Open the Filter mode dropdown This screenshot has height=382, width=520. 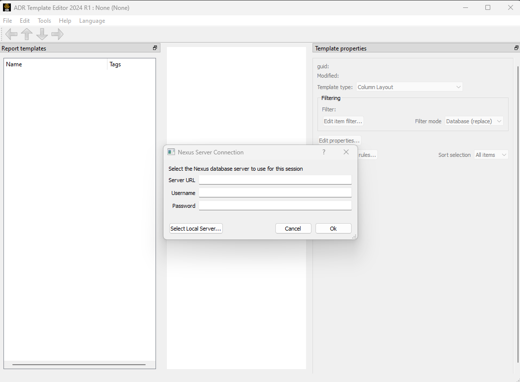474,121
